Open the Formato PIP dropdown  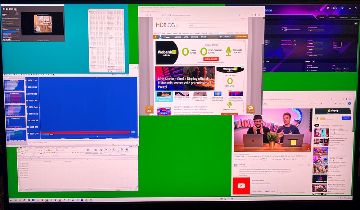pos(316,49)
